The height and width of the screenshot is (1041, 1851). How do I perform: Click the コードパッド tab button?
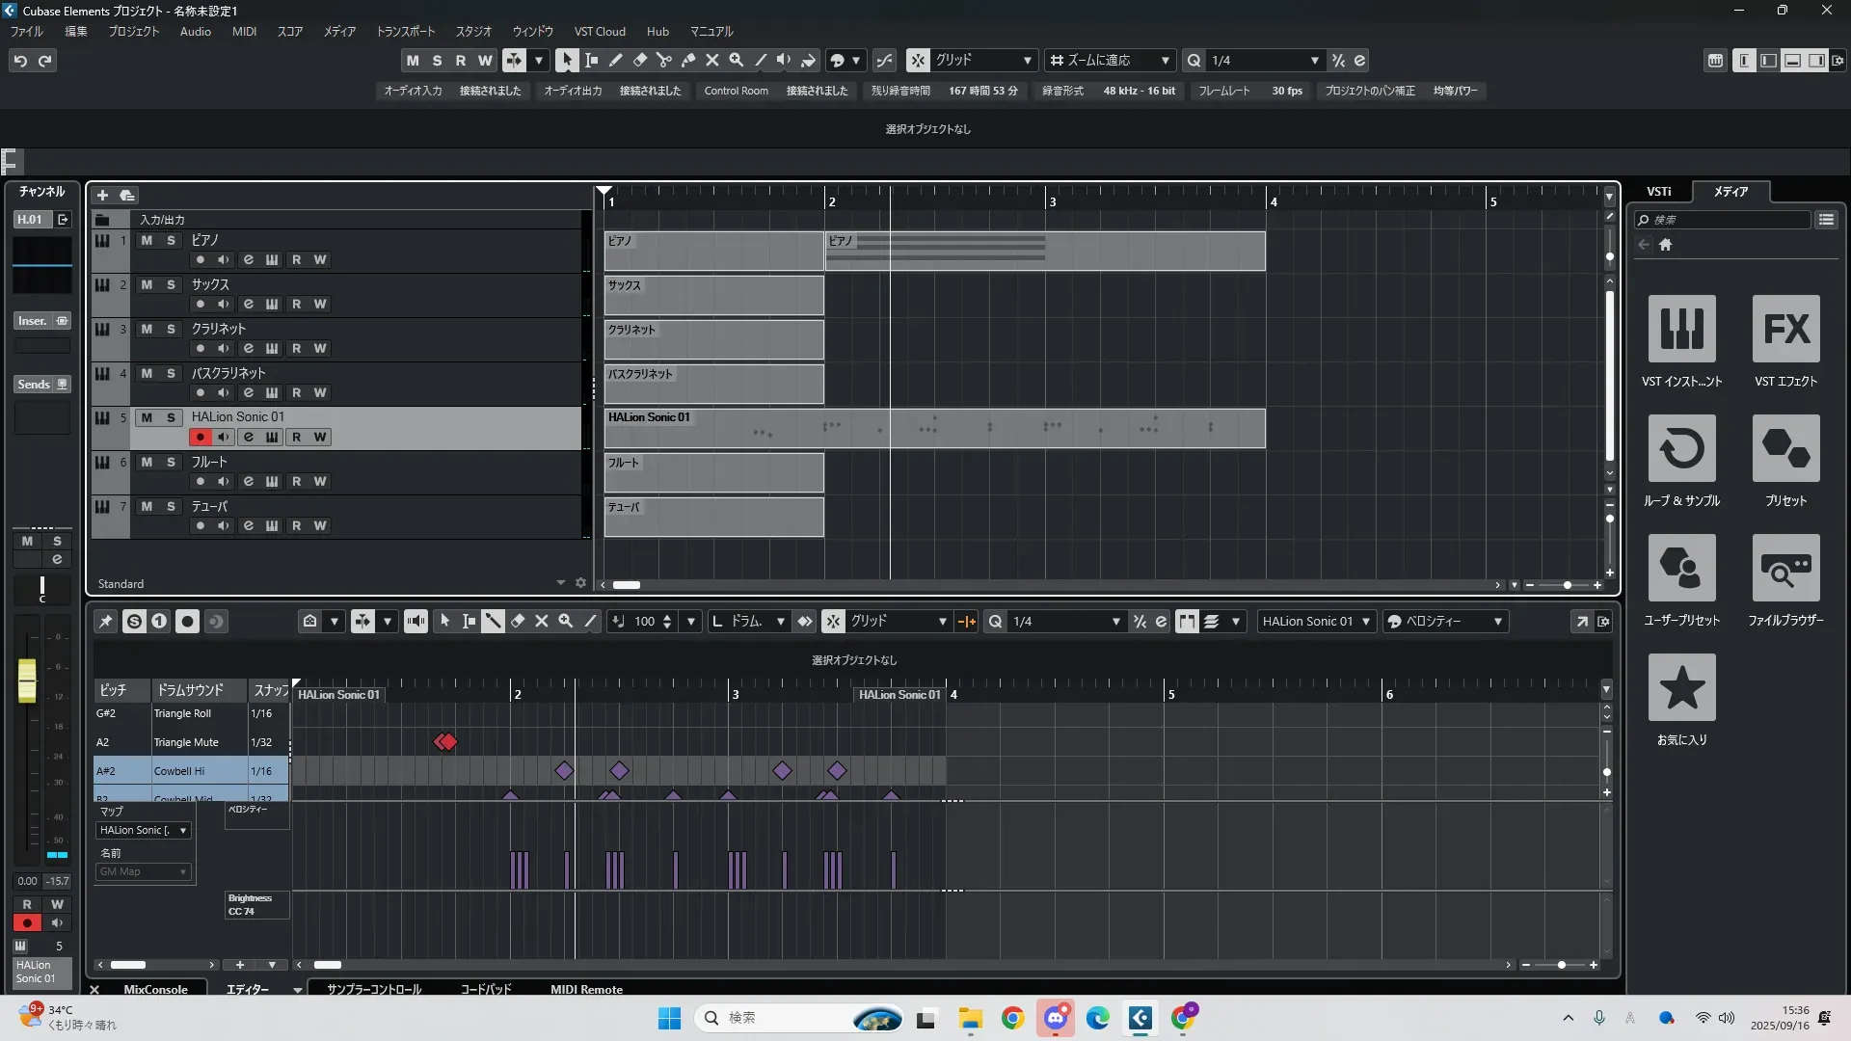point(485,989)
